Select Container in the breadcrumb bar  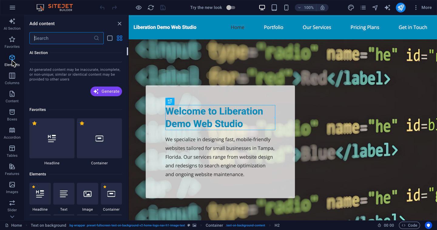[x=214, y=225]
